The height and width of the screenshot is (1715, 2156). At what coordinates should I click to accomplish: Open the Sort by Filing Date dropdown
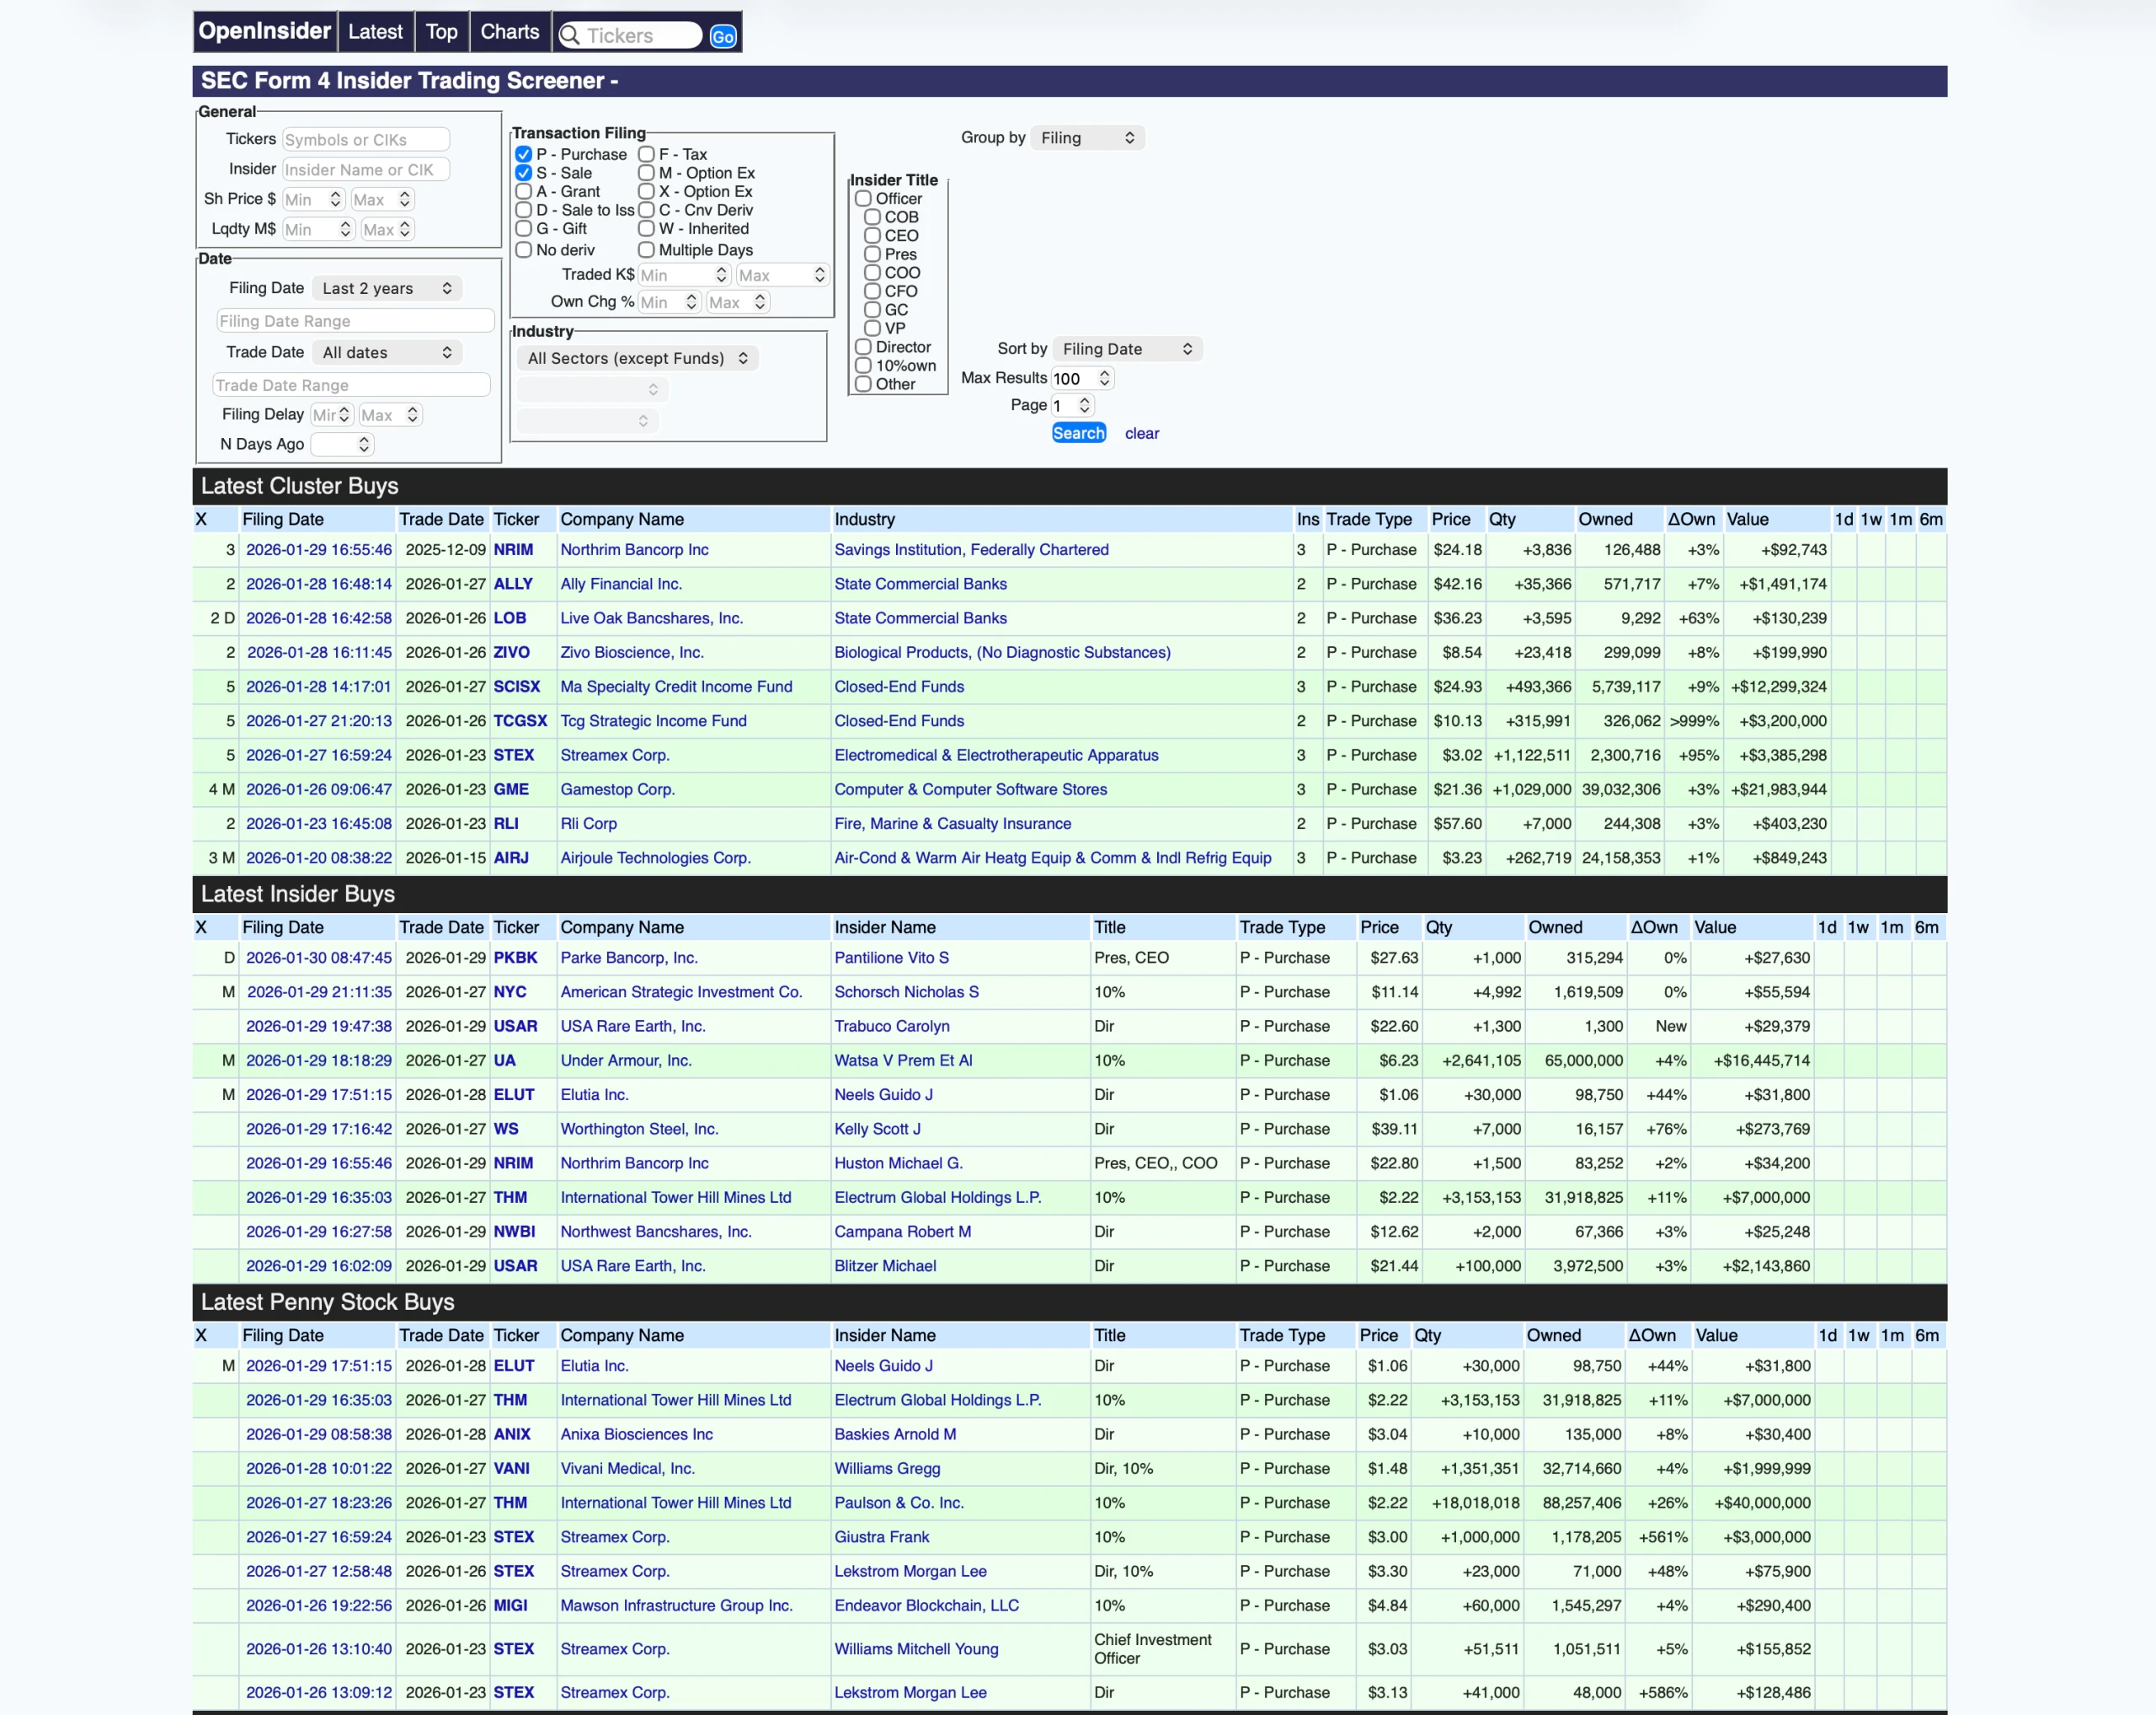coord(1127,349)
